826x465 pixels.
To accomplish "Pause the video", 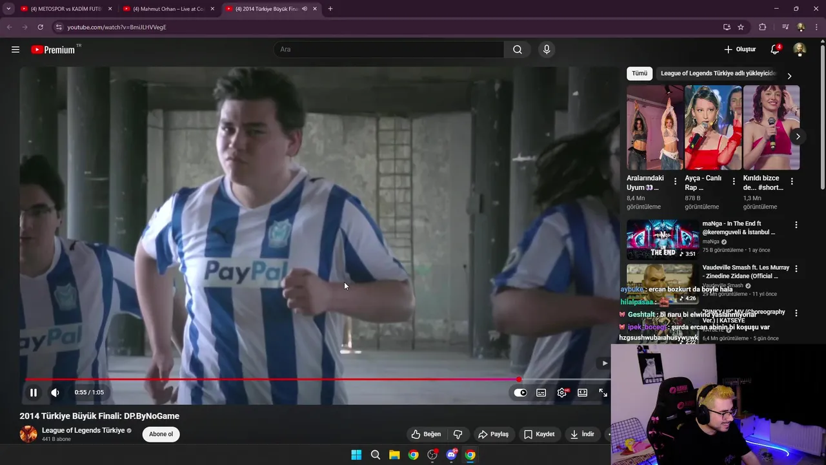I will click(34, 392).
